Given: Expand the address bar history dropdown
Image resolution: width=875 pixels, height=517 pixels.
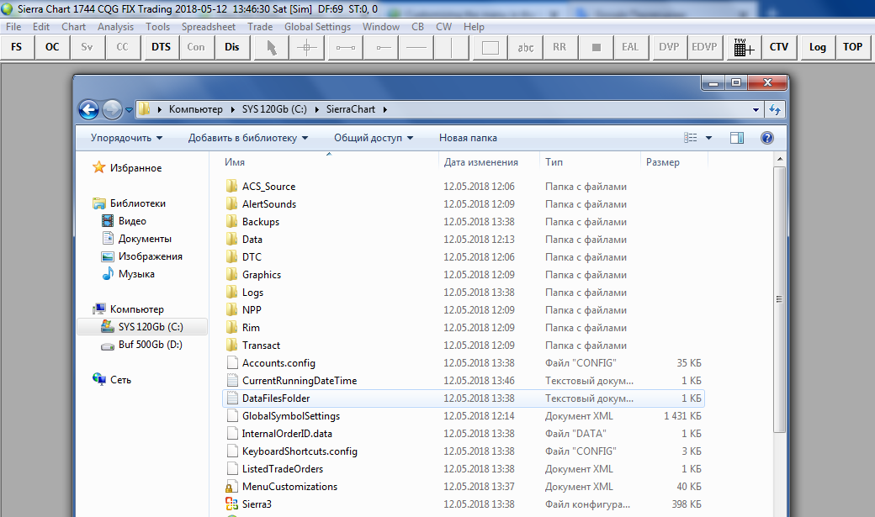Looking at the screenshot, I should pos(756,110).
